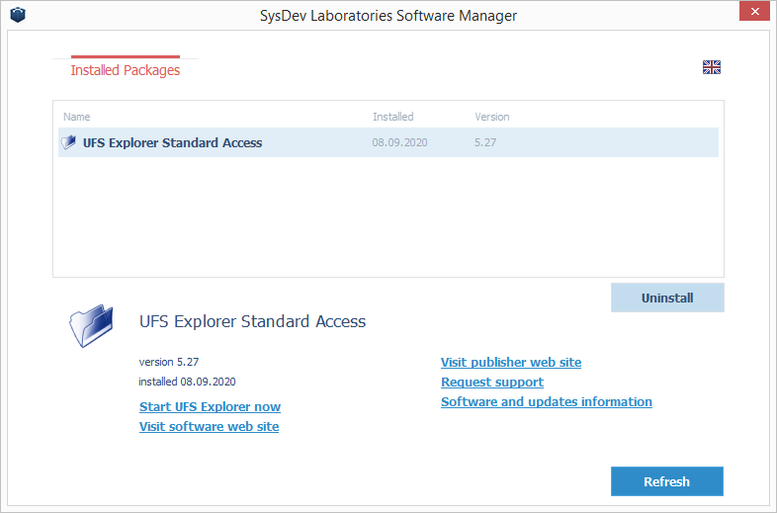The image size is (777, 513).
Task: Change language via the UK flag icon
Action: [x=711, y=67]
